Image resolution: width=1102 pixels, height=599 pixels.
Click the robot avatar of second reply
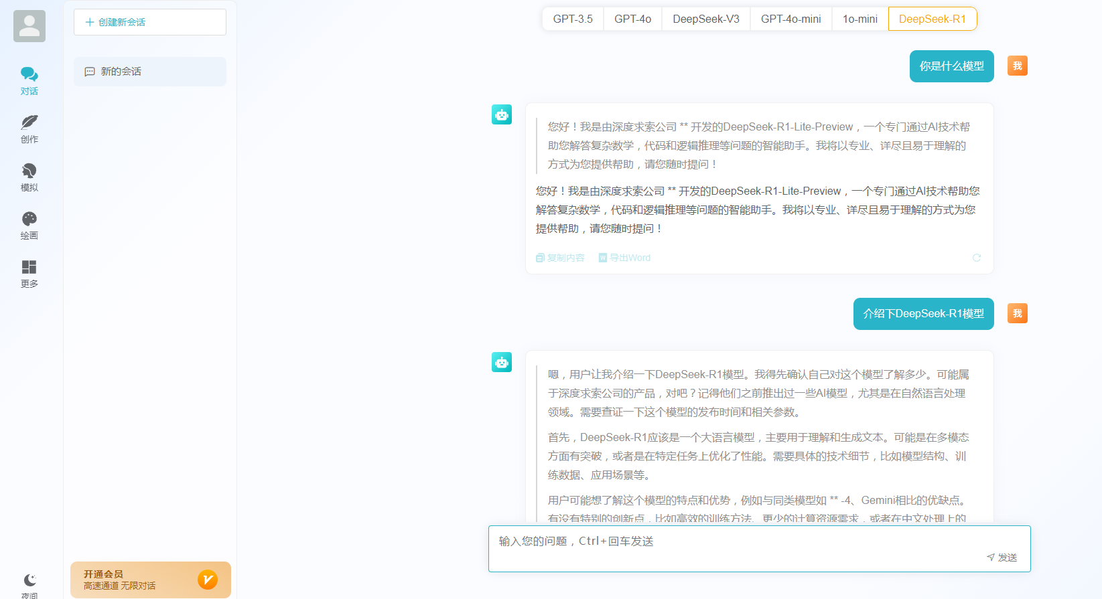point(502,362)
